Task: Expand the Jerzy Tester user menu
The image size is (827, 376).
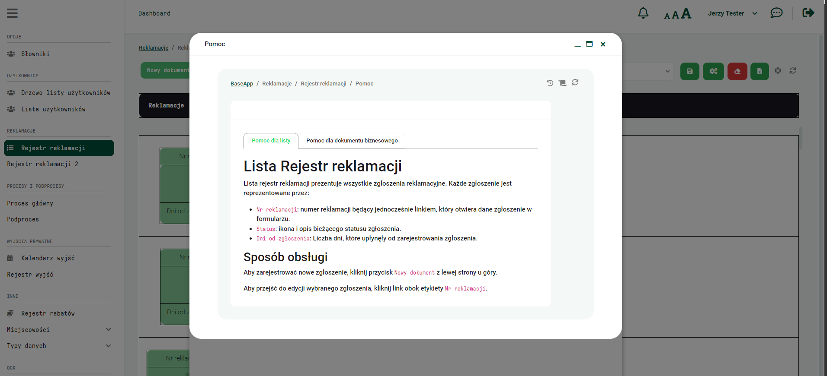Action: pos(732,13)
